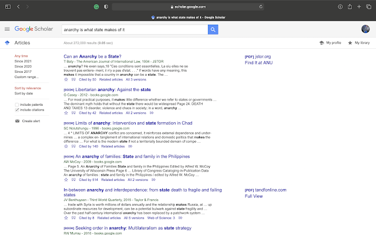Screen dimensions: 376x235
Task: Open 'Cited by 514' citations link
Action: click(x=89, y=180)
